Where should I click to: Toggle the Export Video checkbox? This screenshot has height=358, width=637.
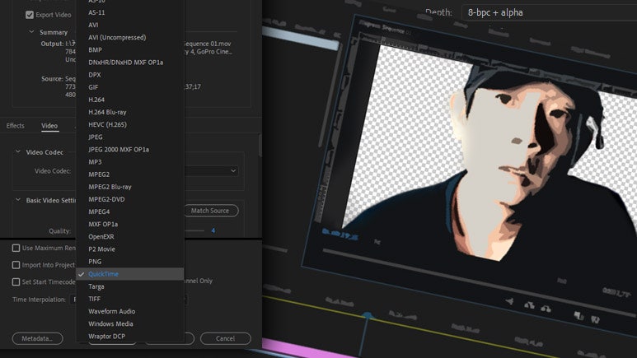(29, 15)
